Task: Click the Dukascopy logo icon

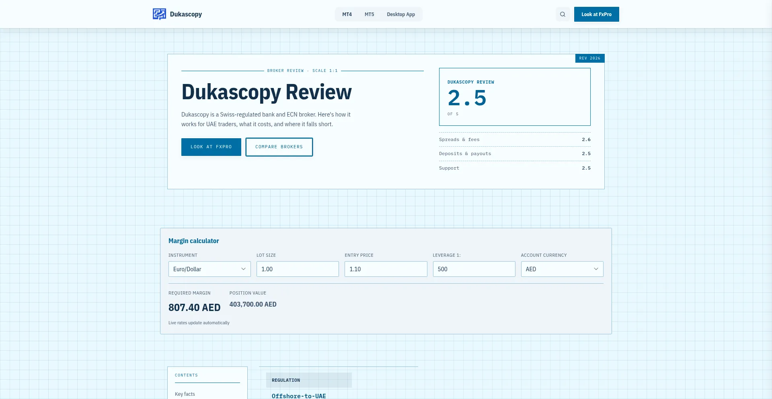Action: tap(159, 14)
